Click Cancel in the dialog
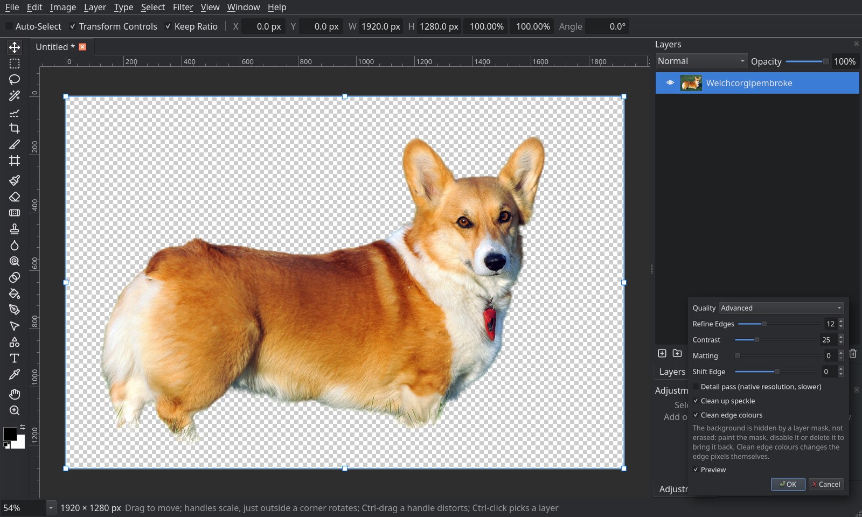Viewport: 862px width, 517px height. tap(826, 484)
